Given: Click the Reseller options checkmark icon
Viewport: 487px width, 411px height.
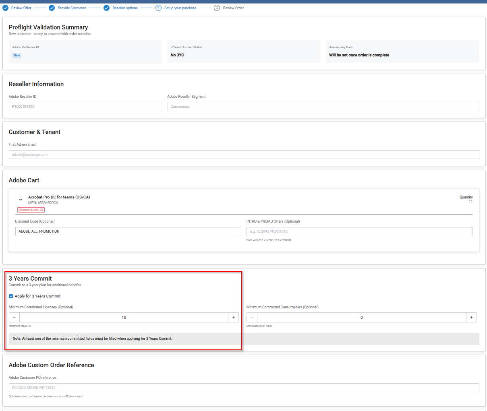Looking at the screenshot, I should pyautogui.click(x=106, y=8).
